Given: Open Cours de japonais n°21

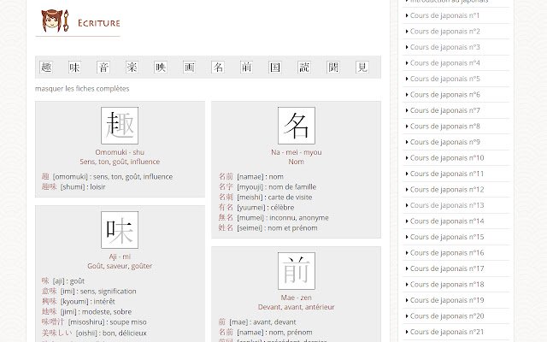Looking at the screenshot, I should tap(447, 332).
